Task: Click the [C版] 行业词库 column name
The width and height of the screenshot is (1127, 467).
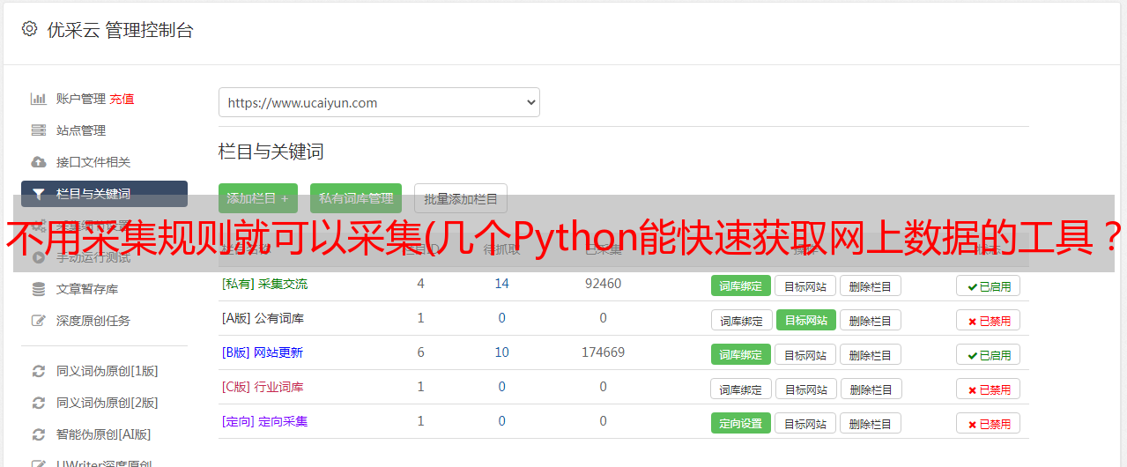Action: coord(263,387)
